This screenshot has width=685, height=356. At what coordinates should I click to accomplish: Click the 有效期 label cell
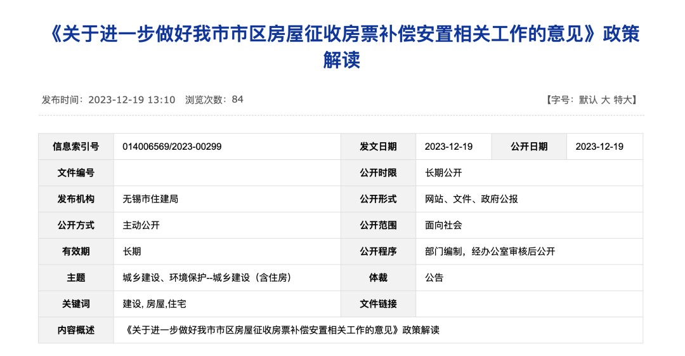76,251
